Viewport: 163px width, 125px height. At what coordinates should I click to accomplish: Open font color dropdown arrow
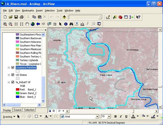click(x=138, y=116)
